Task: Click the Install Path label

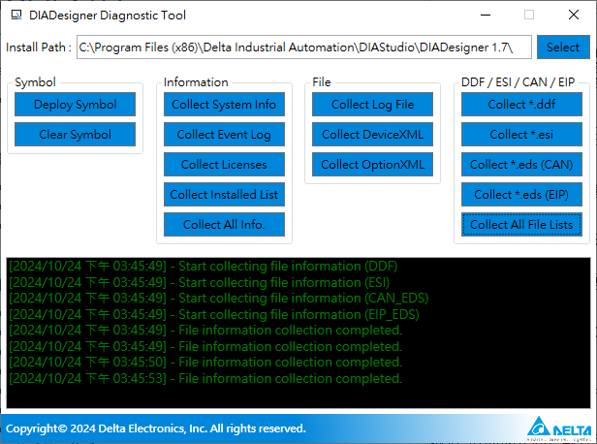Action: coord(39,48)
